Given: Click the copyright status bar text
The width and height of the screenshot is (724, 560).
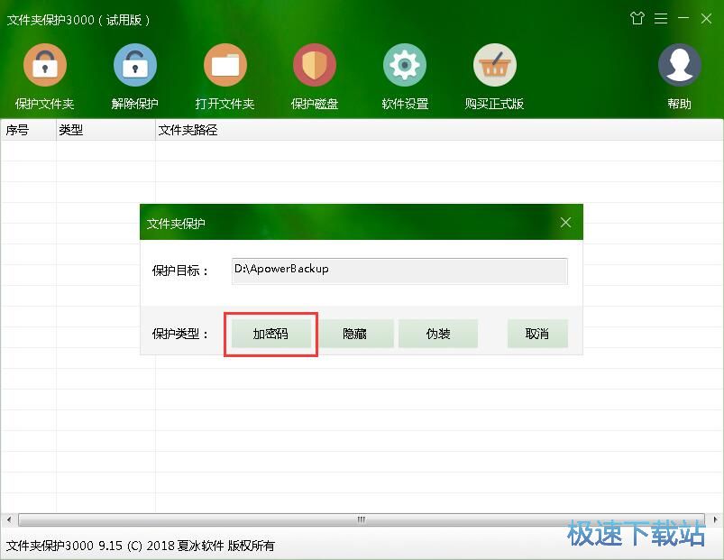Looking at the screenshot, I should (x=141, y=546).
